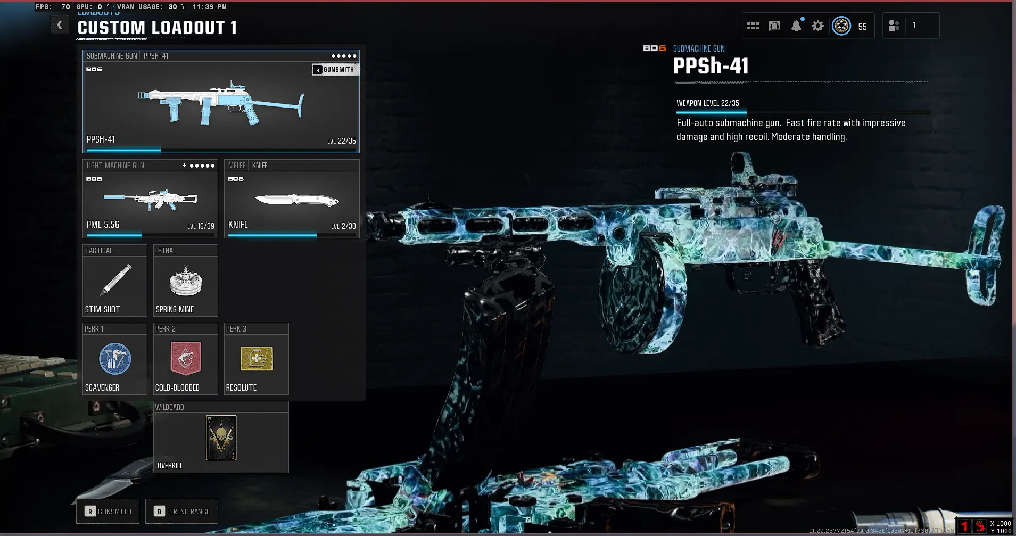Open the Firing Range button
This screenshot has height=536, width=1016.
182,512
